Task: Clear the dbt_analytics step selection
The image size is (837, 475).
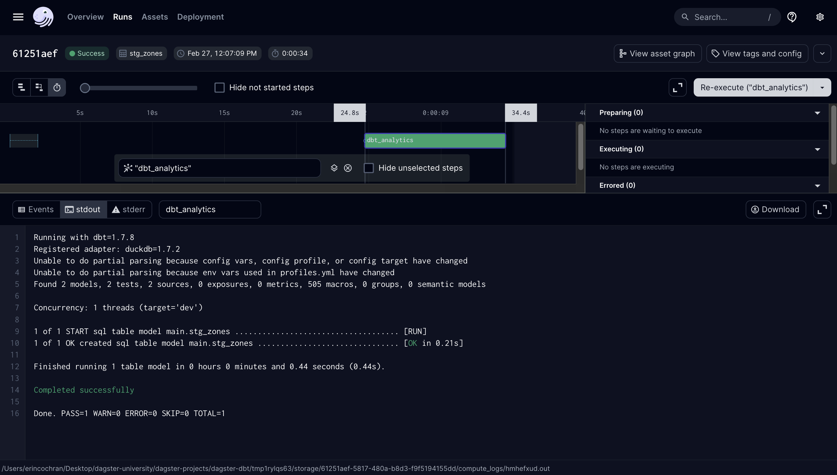Action: pos(348,168)
